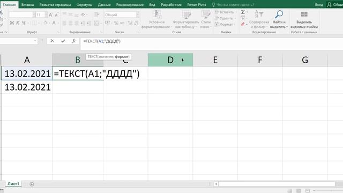
Task: Select column D header
Action: pyautogui.click(x=170, y=60)
